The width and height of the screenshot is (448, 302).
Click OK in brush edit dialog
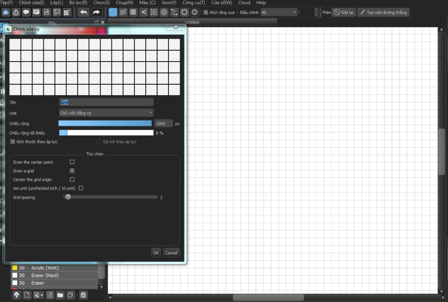click(156, 253)
